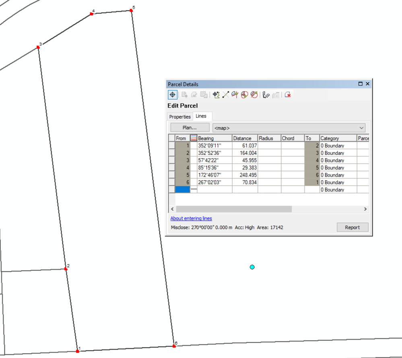Click Category cell of the empty row
This screenshot has height=358, width=402.
click(338, 190)
